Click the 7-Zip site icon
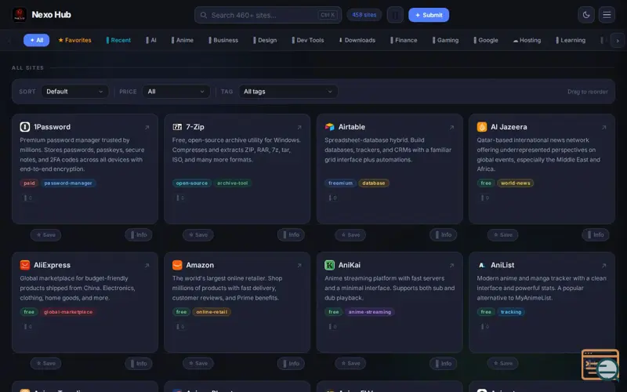 tap(177, 127)
